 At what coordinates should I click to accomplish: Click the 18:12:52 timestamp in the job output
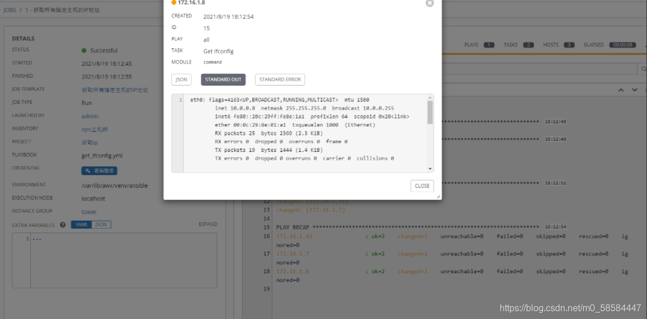coord(555,183)
